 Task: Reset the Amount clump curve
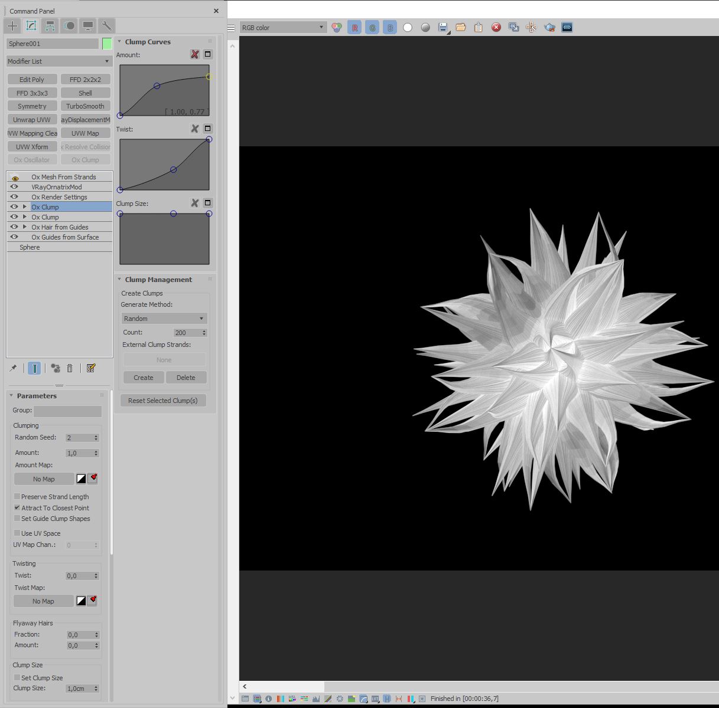(x=194, y=54)
